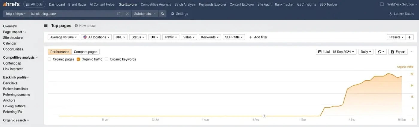Open the Presets dropdown
The width and height of the screenshot is (419, 127).
[396, 37]
